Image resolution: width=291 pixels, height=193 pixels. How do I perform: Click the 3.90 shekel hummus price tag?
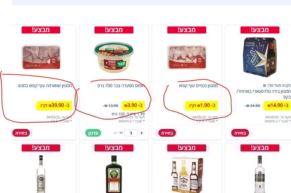coord(133,106)
